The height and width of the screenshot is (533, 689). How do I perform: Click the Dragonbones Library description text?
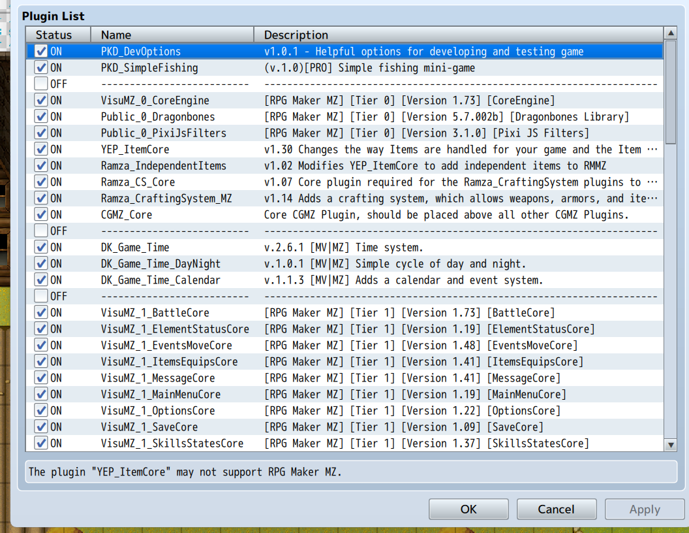446,116
